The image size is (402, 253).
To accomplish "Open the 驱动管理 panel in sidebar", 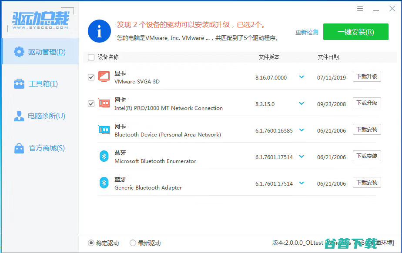I will pos(40,51).
